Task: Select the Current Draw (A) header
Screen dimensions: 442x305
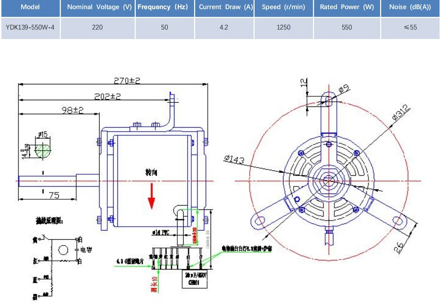Action: coord(224,7)
